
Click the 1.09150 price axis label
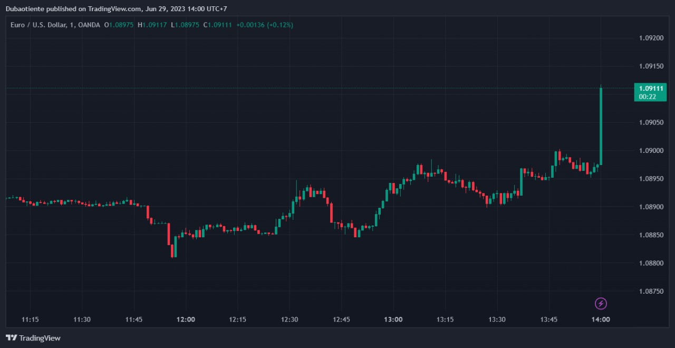coord(650,66)
